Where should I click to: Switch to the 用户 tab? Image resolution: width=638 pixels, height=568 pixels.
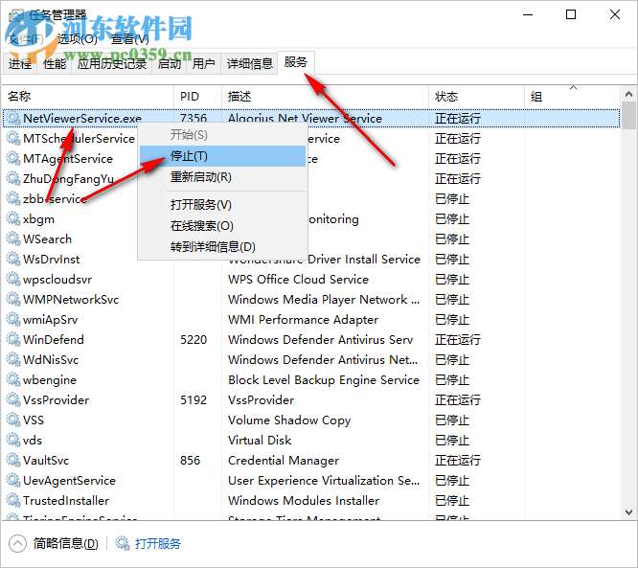(203, 64)
